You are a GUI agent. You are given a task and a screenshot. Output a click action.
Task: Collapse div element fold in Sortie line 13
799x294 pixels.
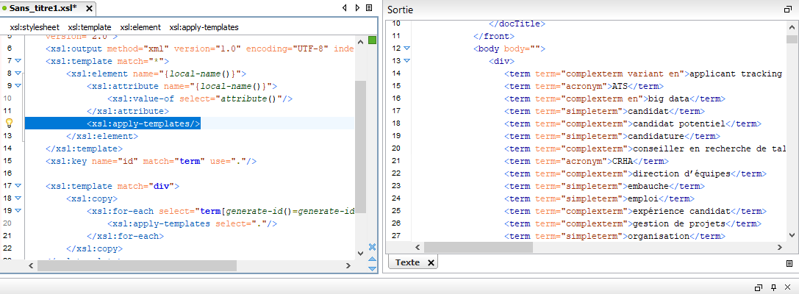coord(406,60)
